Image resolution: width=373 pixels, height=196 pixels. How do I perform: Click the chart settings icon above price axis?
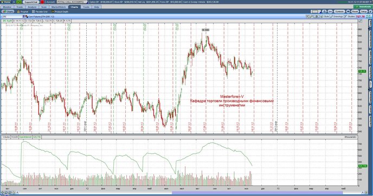(x=361, y=21)
